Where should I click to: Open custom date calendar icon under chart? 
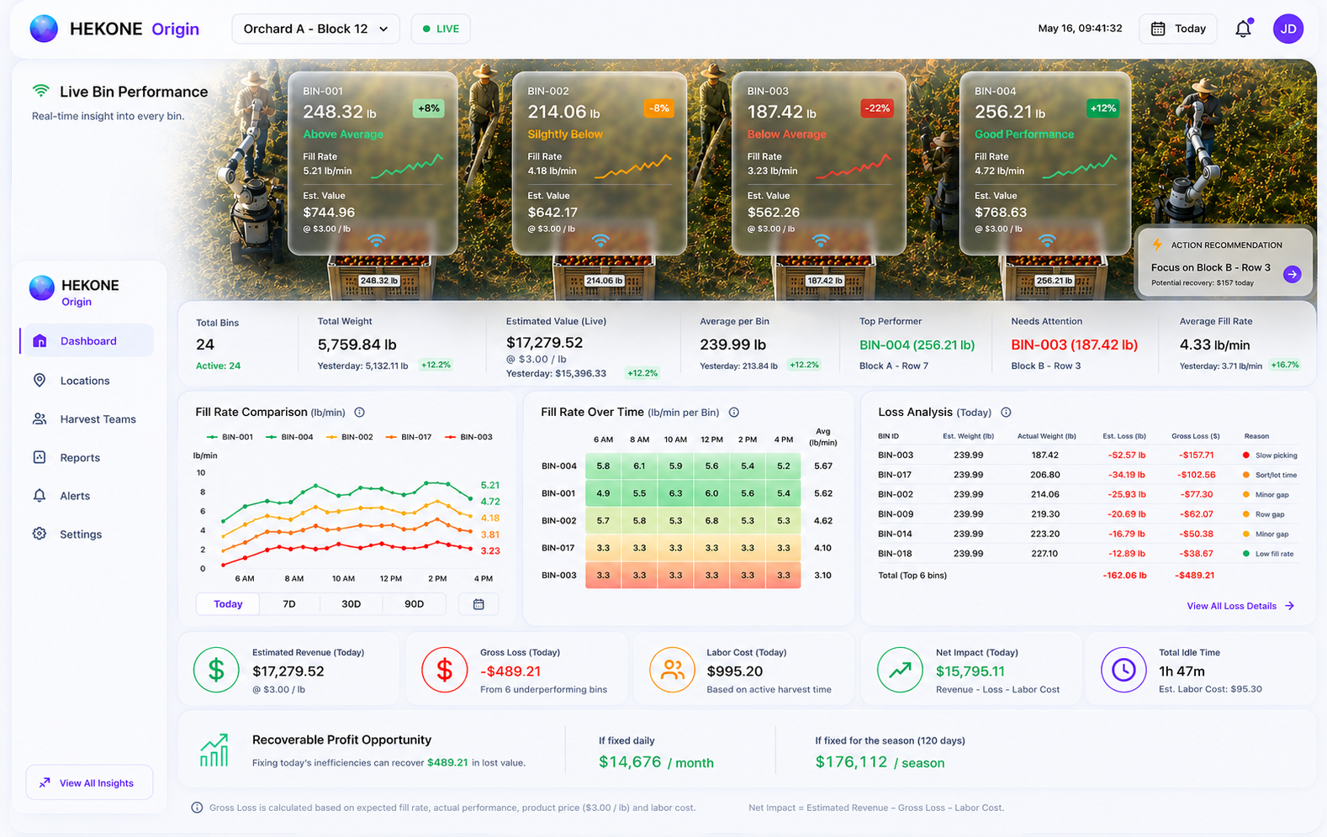(478, 604)
